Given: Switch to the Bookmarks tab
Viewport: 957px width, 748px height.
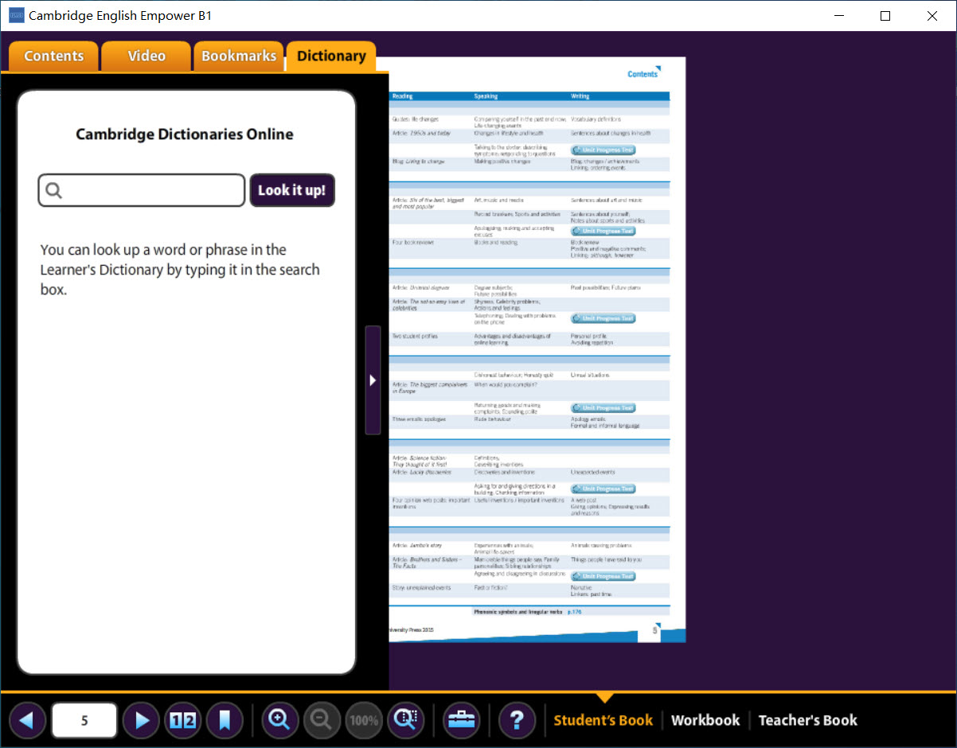Looking at the screenshot, I should click(239, 56).
